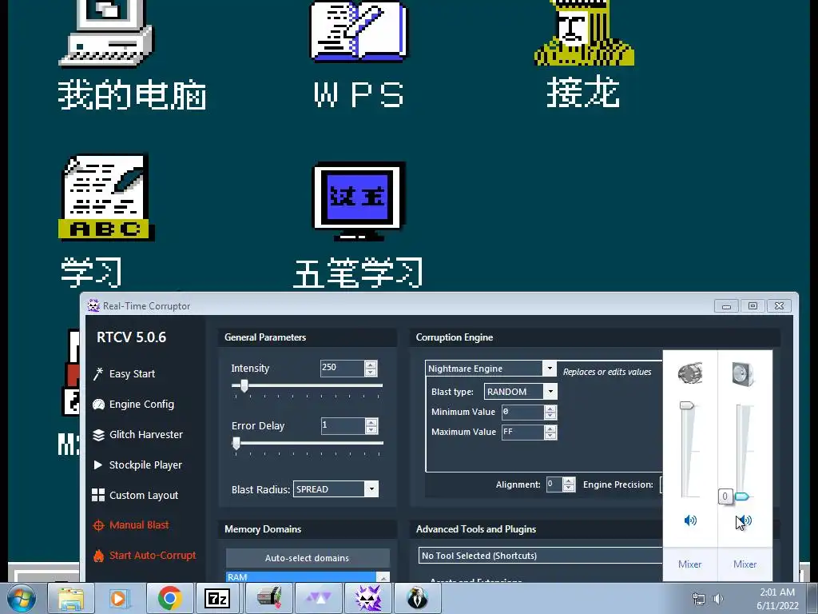Expand the Nightmare Engine dropdown

[x=550, y=368]
